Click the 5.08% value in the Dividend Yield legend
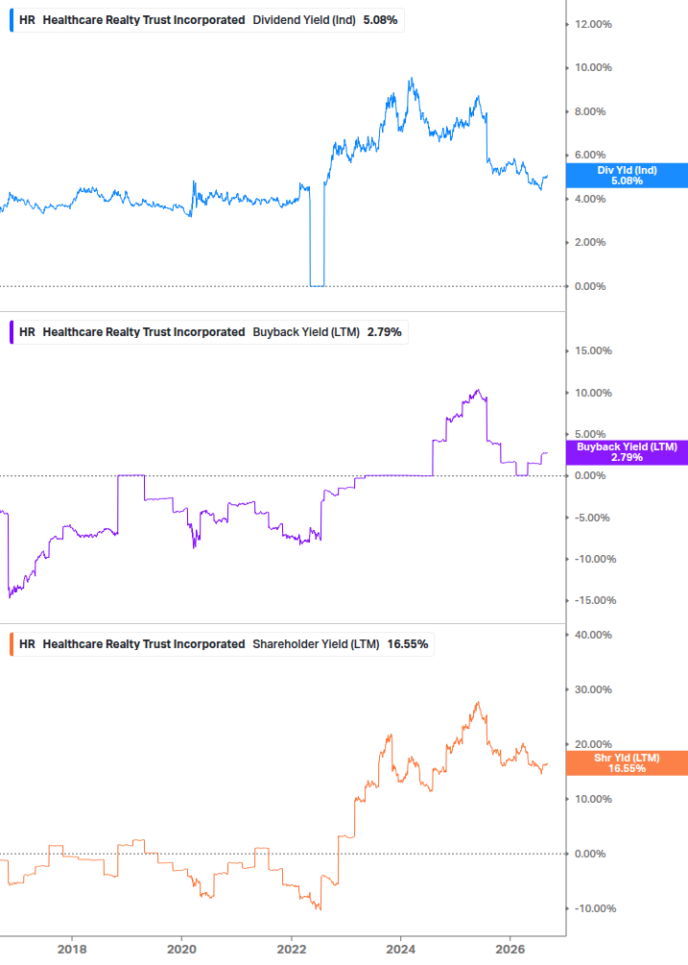Viewport: 688px width, 965px height. click(x=380, y=20)
